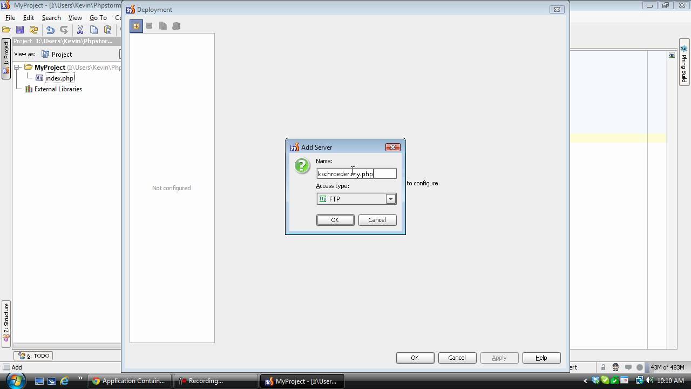Click the redo arrow in main toolbar
This screenshot has width=691, height=389.
point(64,30)
